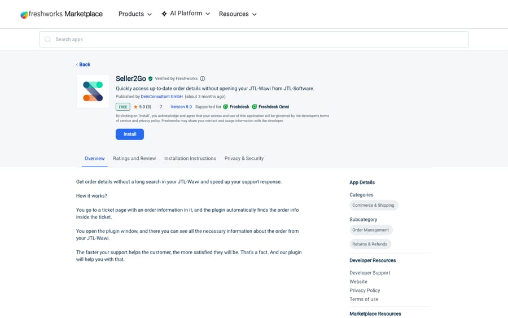Click the green verified shield icon
Viewport: 508px width, 318px height.
click(x=150, y=79)
